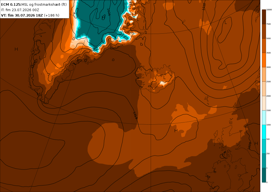Click the 1018 isobar label southwest of Iceland
The height and width of the screenshot is (192, 272).
[135, 115]
